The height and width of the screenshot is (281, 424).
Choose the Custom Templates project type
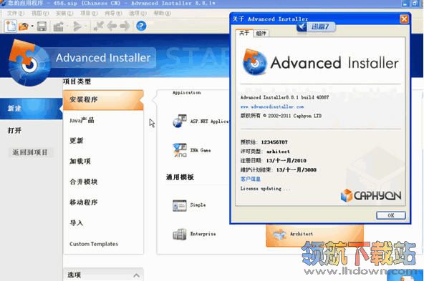tap(94, 244)
